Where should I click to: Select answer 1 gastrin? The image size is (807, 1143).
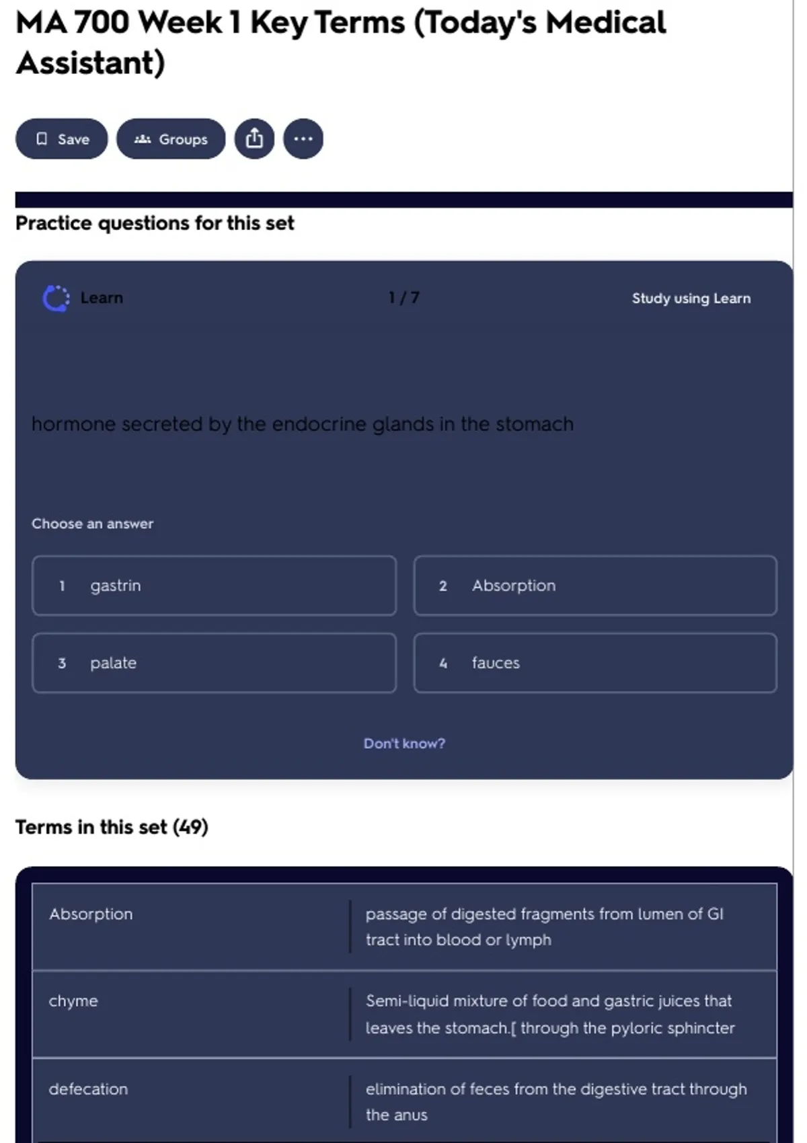click(214, 586)
